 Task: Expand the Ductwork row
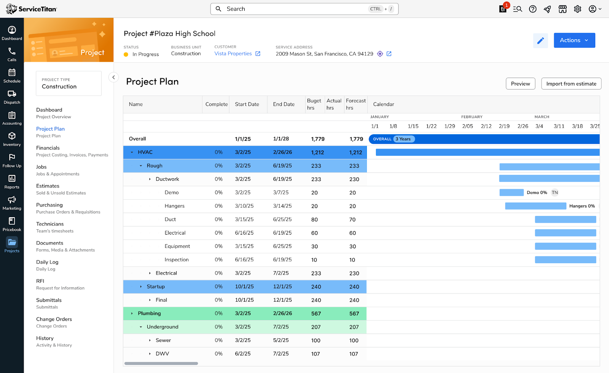[150, 179]
